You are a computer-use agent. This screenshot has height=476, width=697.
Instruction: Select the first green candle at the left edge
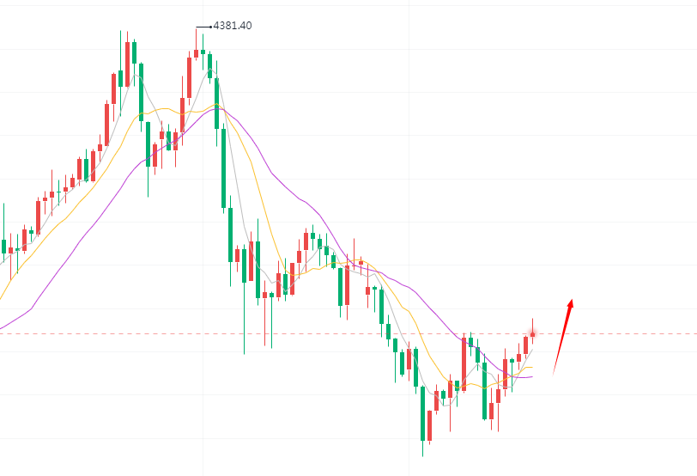[3, 247]
